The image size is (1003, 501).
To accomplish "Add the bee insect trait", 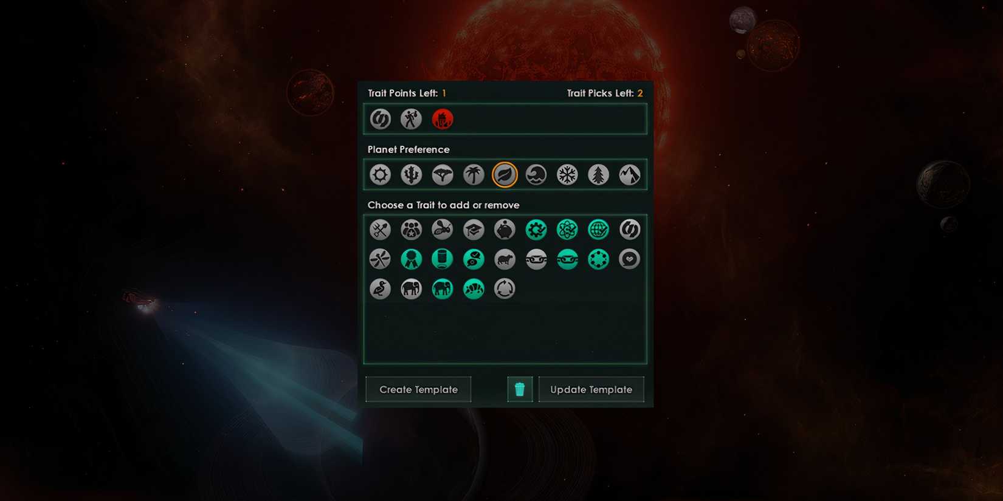I will point(443,230).
